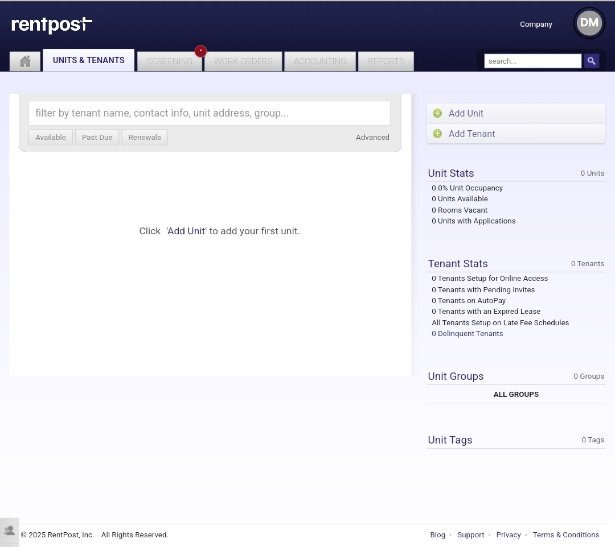Open the Reports tab
The height and width of the screenshot is (547, 615).
[x=386, y=61]
